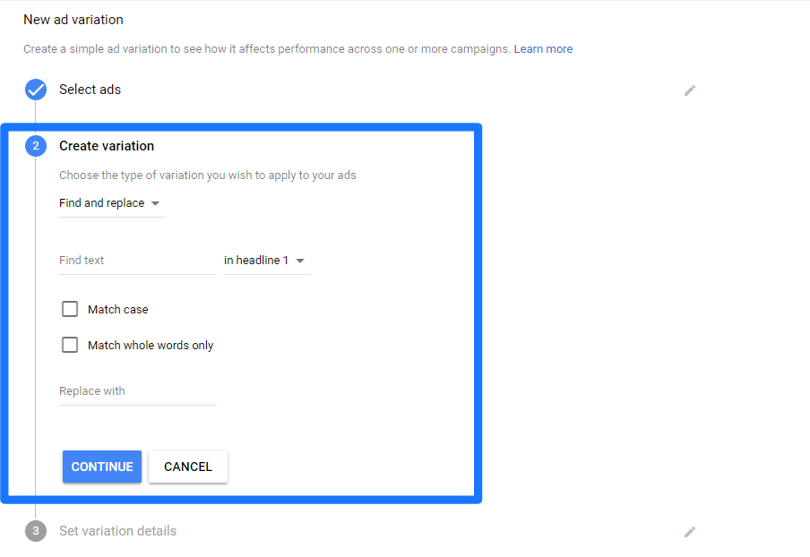
Task: Click the 'New ad variation' page title
Action: click(x=73, y=20)
